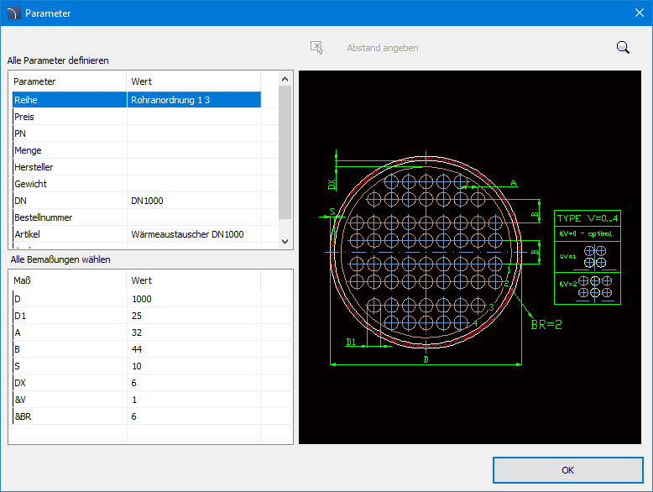Edit the A dimension value 32
This screenshot has width=653, height=492.
[193, 332]
